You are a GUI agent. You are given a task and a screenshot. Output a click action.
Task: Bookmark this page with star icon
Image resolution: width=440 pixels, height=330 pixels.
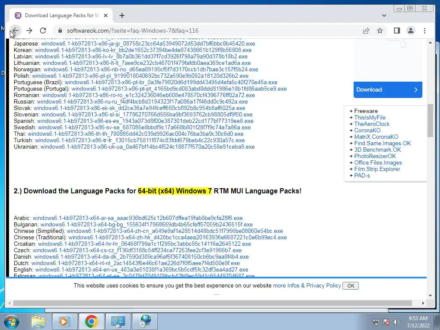click(380, 31)
